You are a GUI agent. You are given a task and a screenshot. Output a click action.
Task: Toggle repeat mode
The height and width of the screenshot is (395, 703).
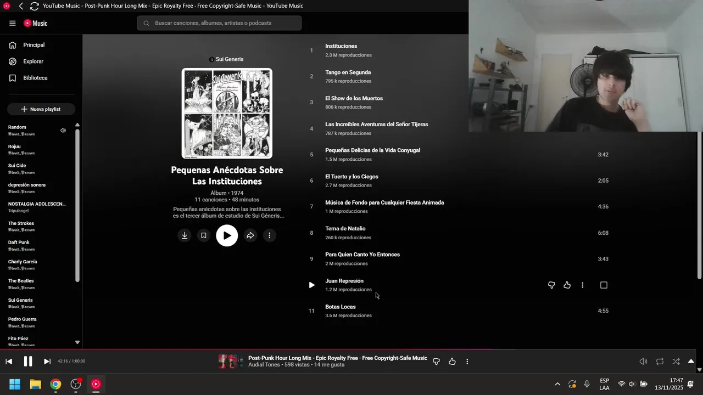coord(660,362)
